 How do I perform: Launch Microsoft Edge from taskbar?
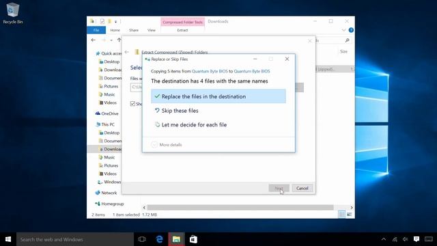[x=159, y=239]
